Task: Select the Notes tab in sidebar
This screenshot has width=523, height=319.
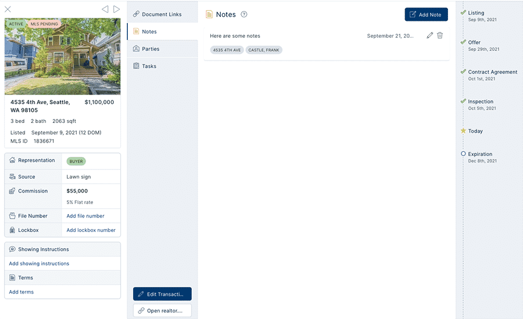Action: pos(163,31)
